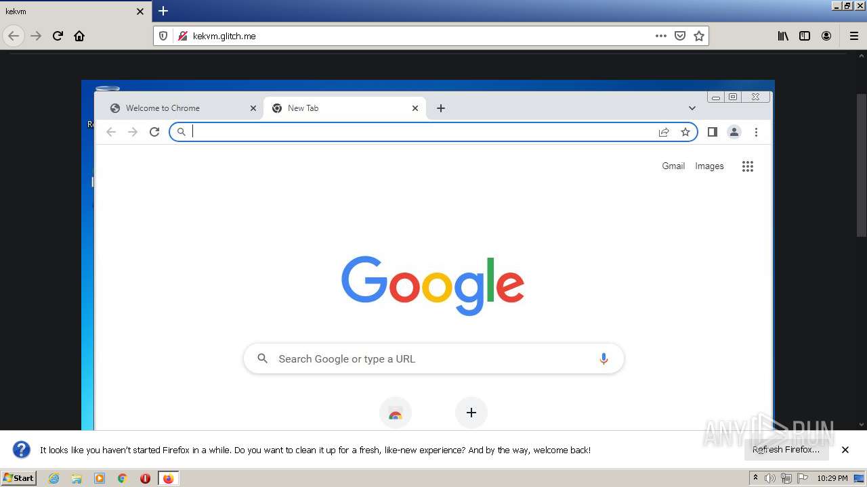
Task: Open the Chrome Web Store shortcut tile
Action: click(x=396, y=414)
